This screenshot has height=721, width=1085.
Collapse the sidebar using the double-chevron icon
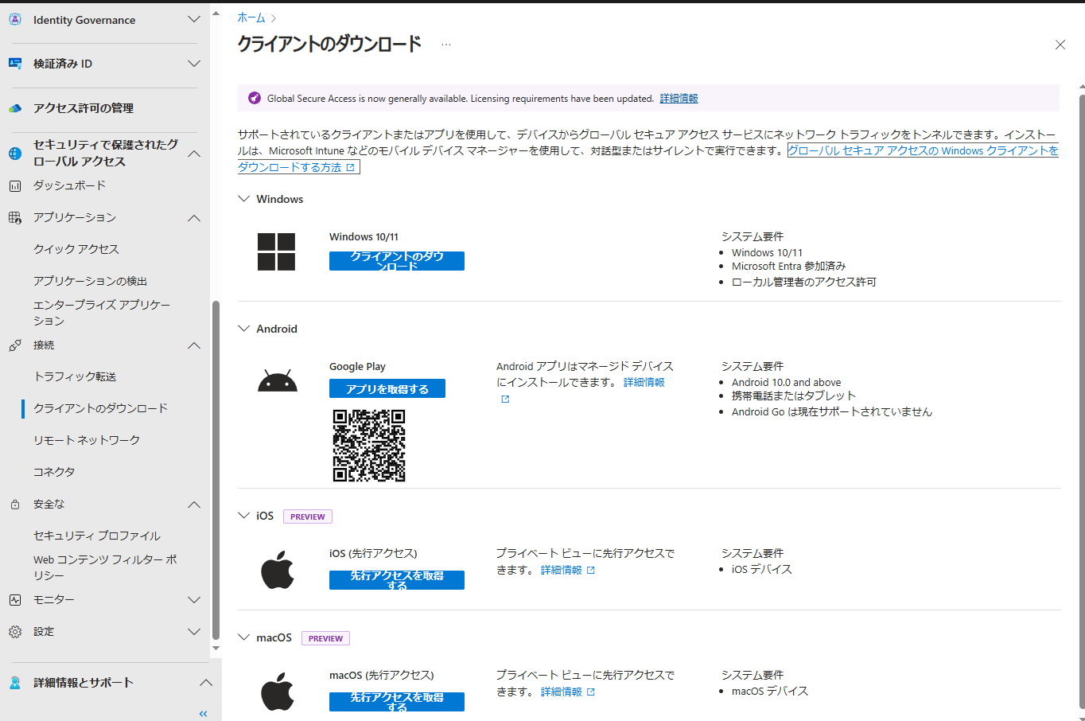(203, 714)
